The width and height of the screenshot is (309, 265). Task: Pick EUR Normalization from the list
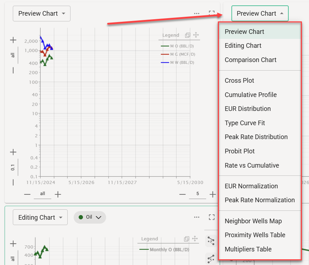[x=251, y=186]
